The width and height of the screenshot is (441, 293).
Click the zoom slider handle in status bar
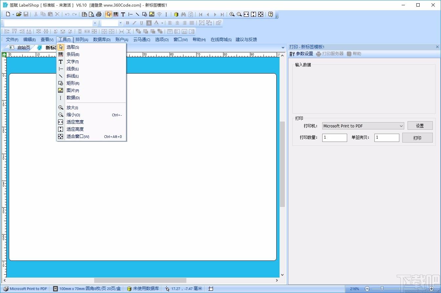pos(382,289)
